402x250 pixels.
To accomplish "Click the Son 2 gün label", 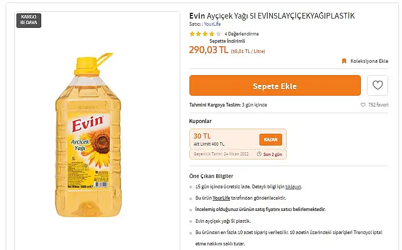I will [272, 154].
